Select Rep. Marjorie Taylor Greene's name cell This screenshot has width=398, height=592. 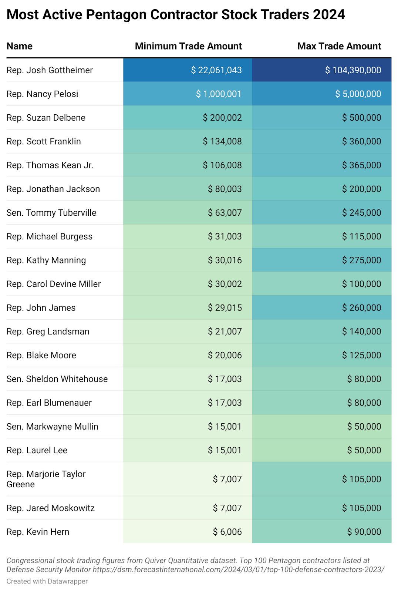[x=46, y=479]
